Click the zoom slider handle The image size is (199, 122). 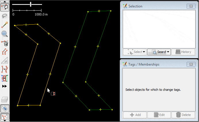pyautogui.click(x=30, y=4)
